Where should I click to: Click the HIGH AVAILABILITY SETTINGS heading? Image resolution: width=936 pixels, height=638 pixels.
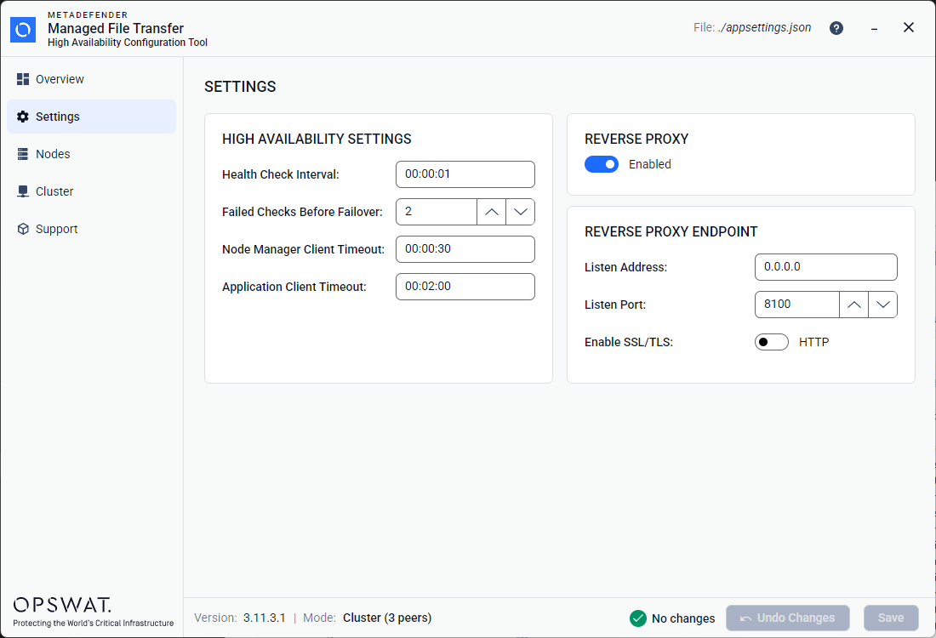[x=317, y=139]
